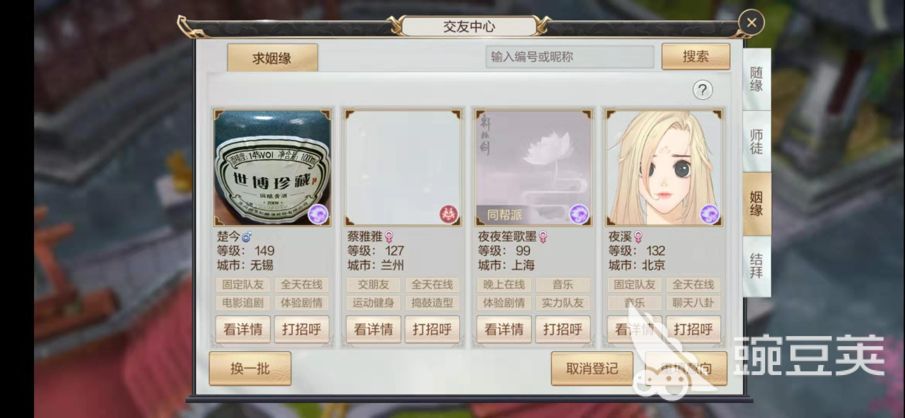Refresh the list with 换一批
905x418 pixels.
250,368
